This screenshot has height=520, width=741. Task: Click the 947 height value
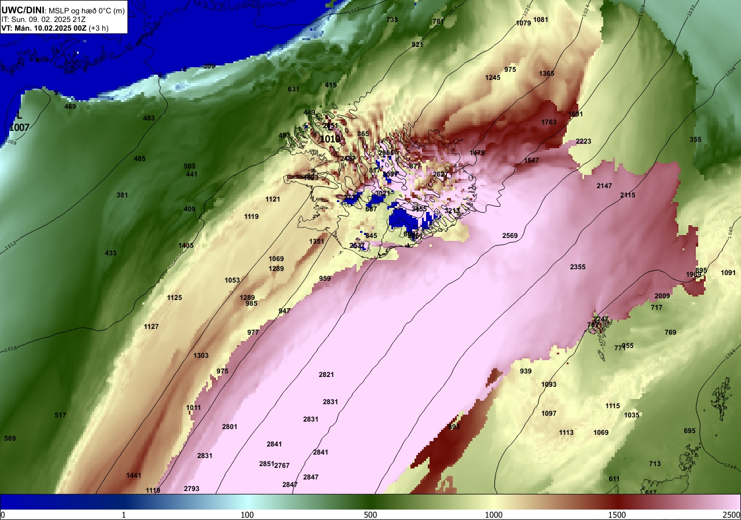(x=284, y=311)
